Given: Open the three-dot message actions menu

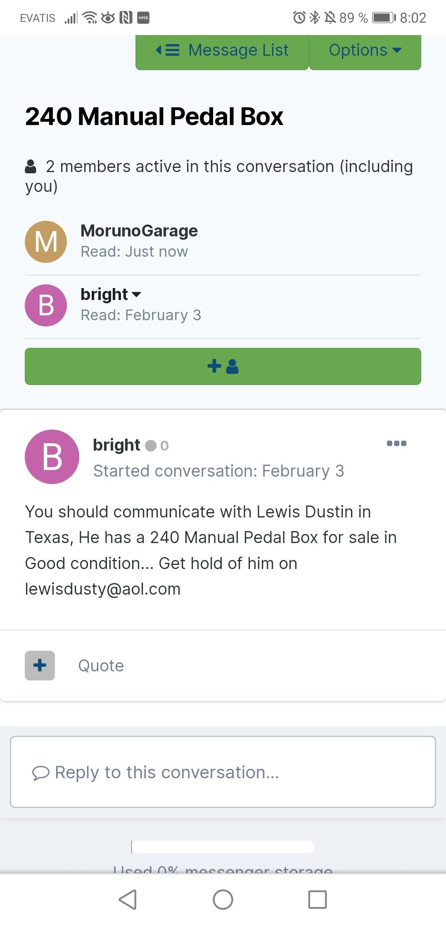Looking at the screenshot, I should tap(396, 444).
